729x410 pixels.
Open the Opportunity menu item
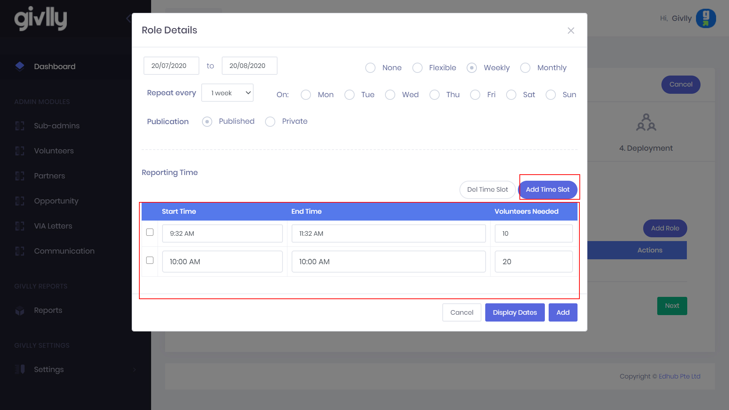click(x=56, y=201)
